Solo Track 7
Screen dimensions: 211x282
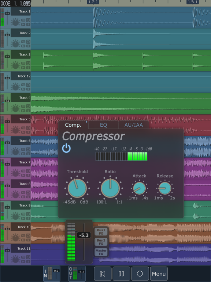click(x=28, y=175)
